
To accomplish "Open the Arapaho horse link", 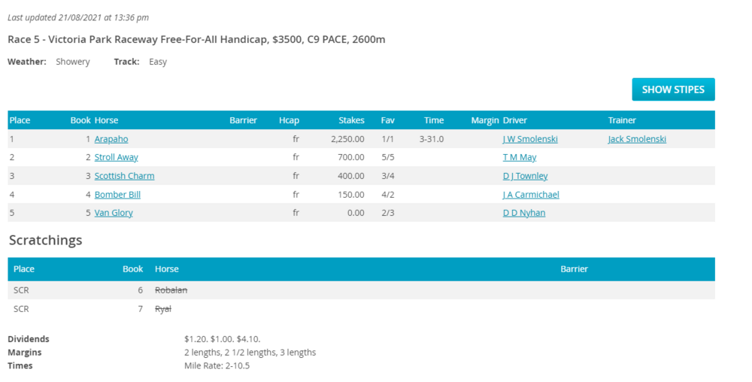I will pyautogui.click(x=111, y=139).
